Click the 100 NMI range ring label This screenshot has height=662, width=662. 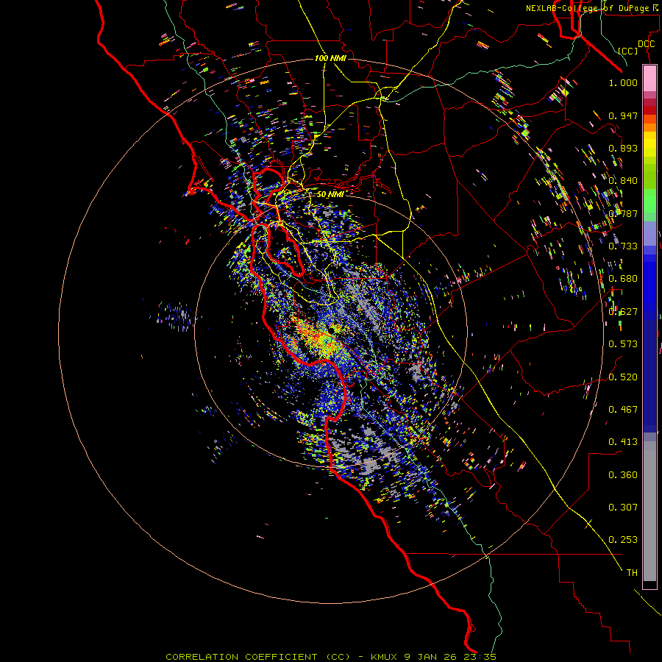click(x=330, y=58)
